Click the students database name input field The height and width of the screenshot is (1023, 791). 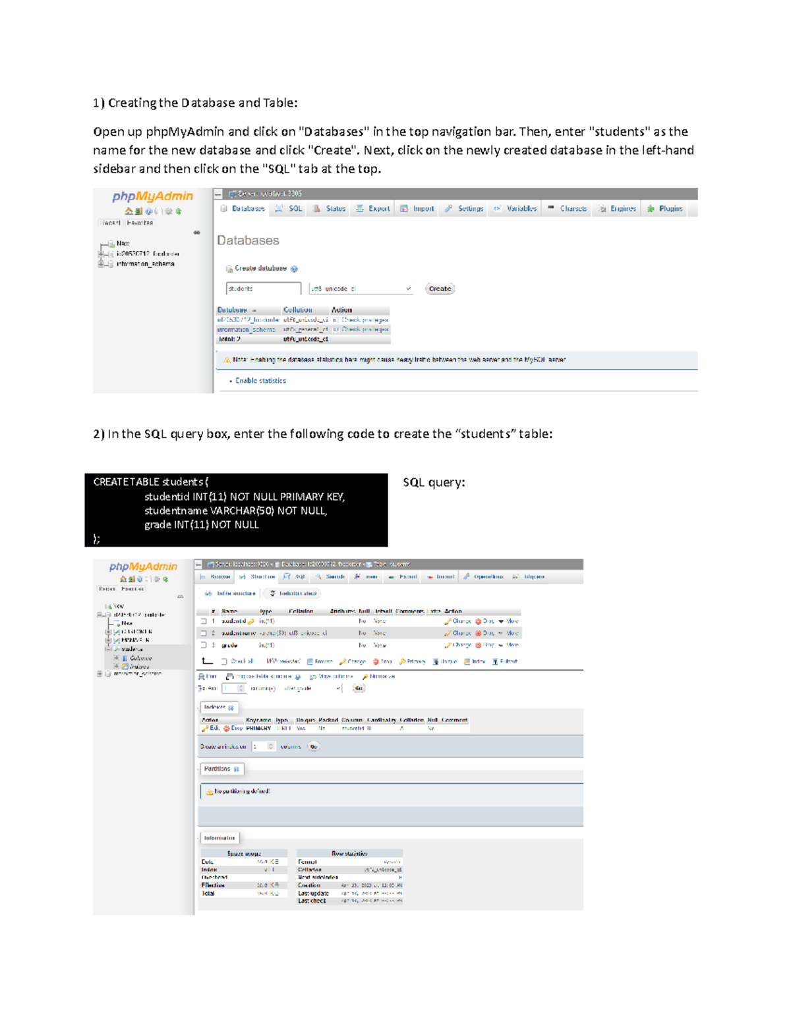[x=264, y=288]
